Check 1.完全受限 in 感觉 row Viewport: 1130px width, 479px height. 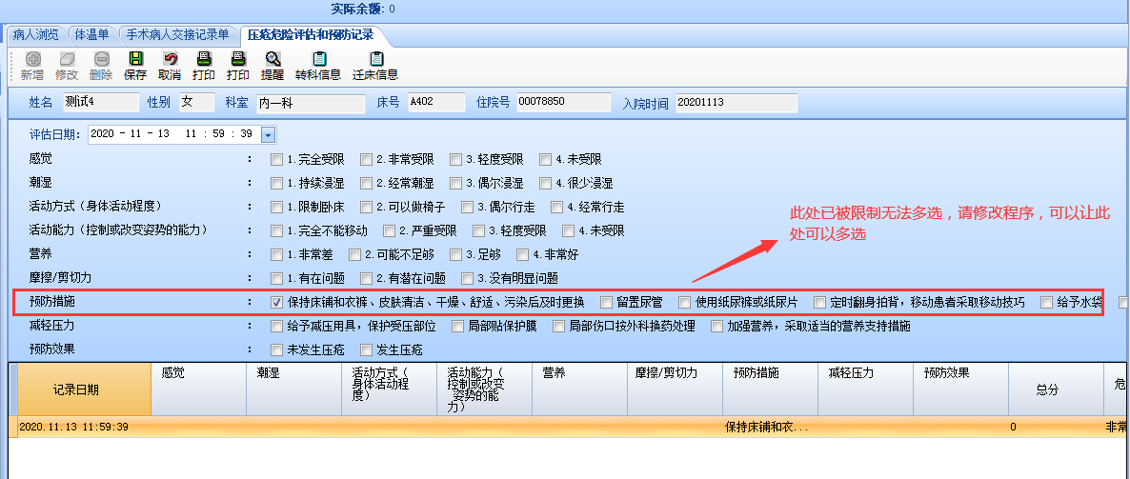pyautogui.click(x=276, y=159)
